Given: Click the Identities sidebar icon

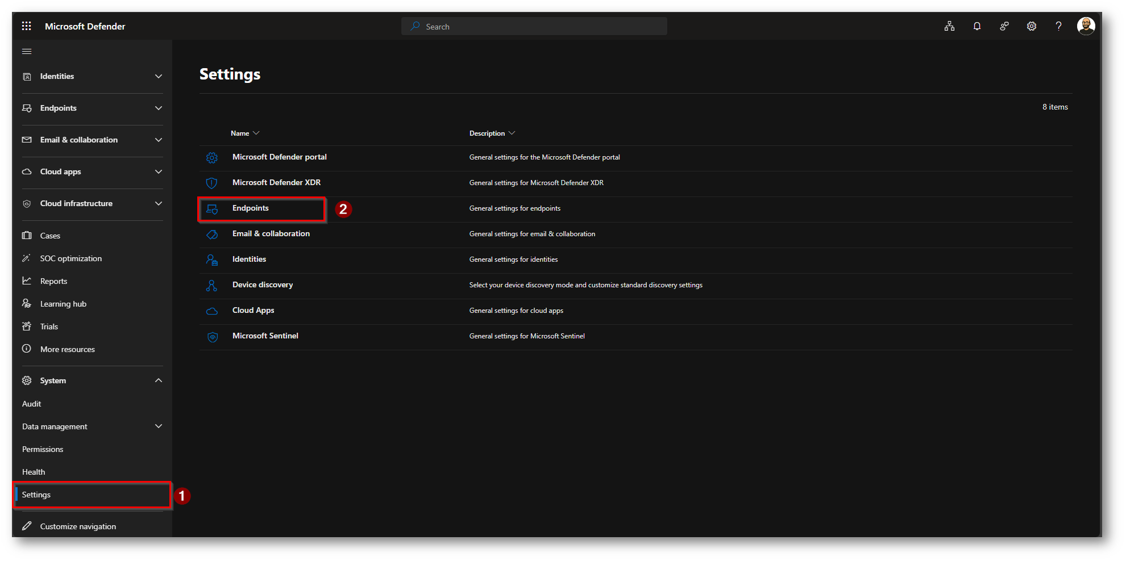Looking at the screenshot, I should pyautogui.click(x=27, y=77).
